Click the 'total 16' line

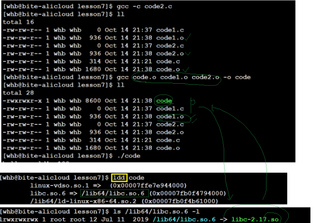(x=18, y=22)
